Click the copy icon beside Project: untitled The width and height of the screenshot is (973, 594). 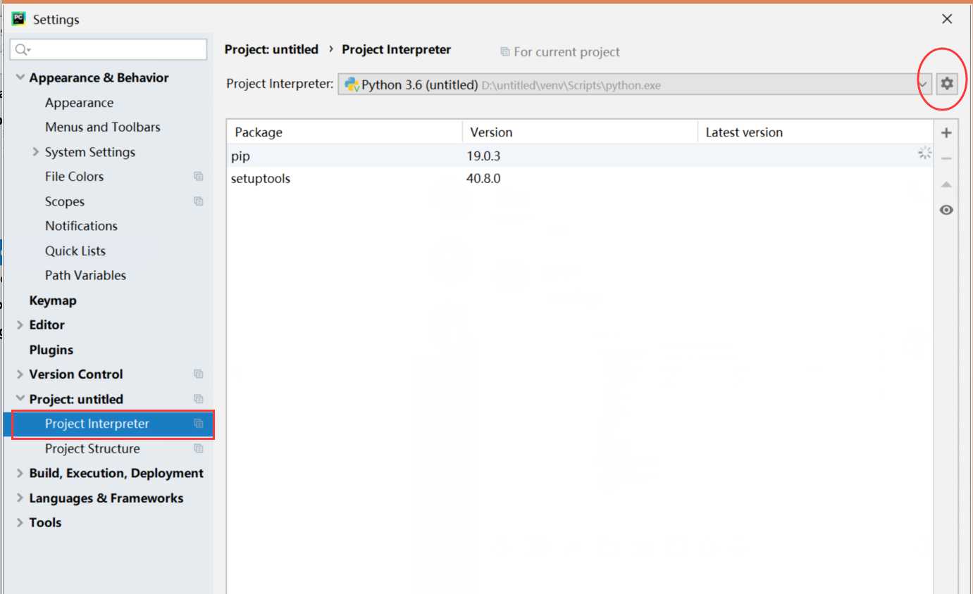coord(199,399)
